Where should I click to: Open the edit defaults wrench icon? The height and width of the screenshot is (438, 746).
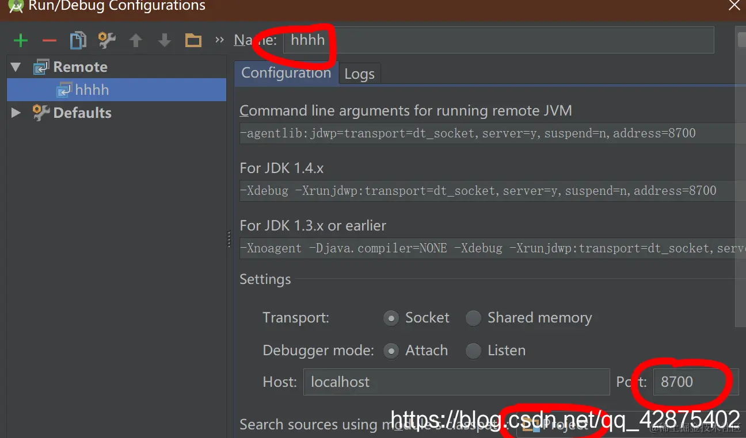coord(106,40)
